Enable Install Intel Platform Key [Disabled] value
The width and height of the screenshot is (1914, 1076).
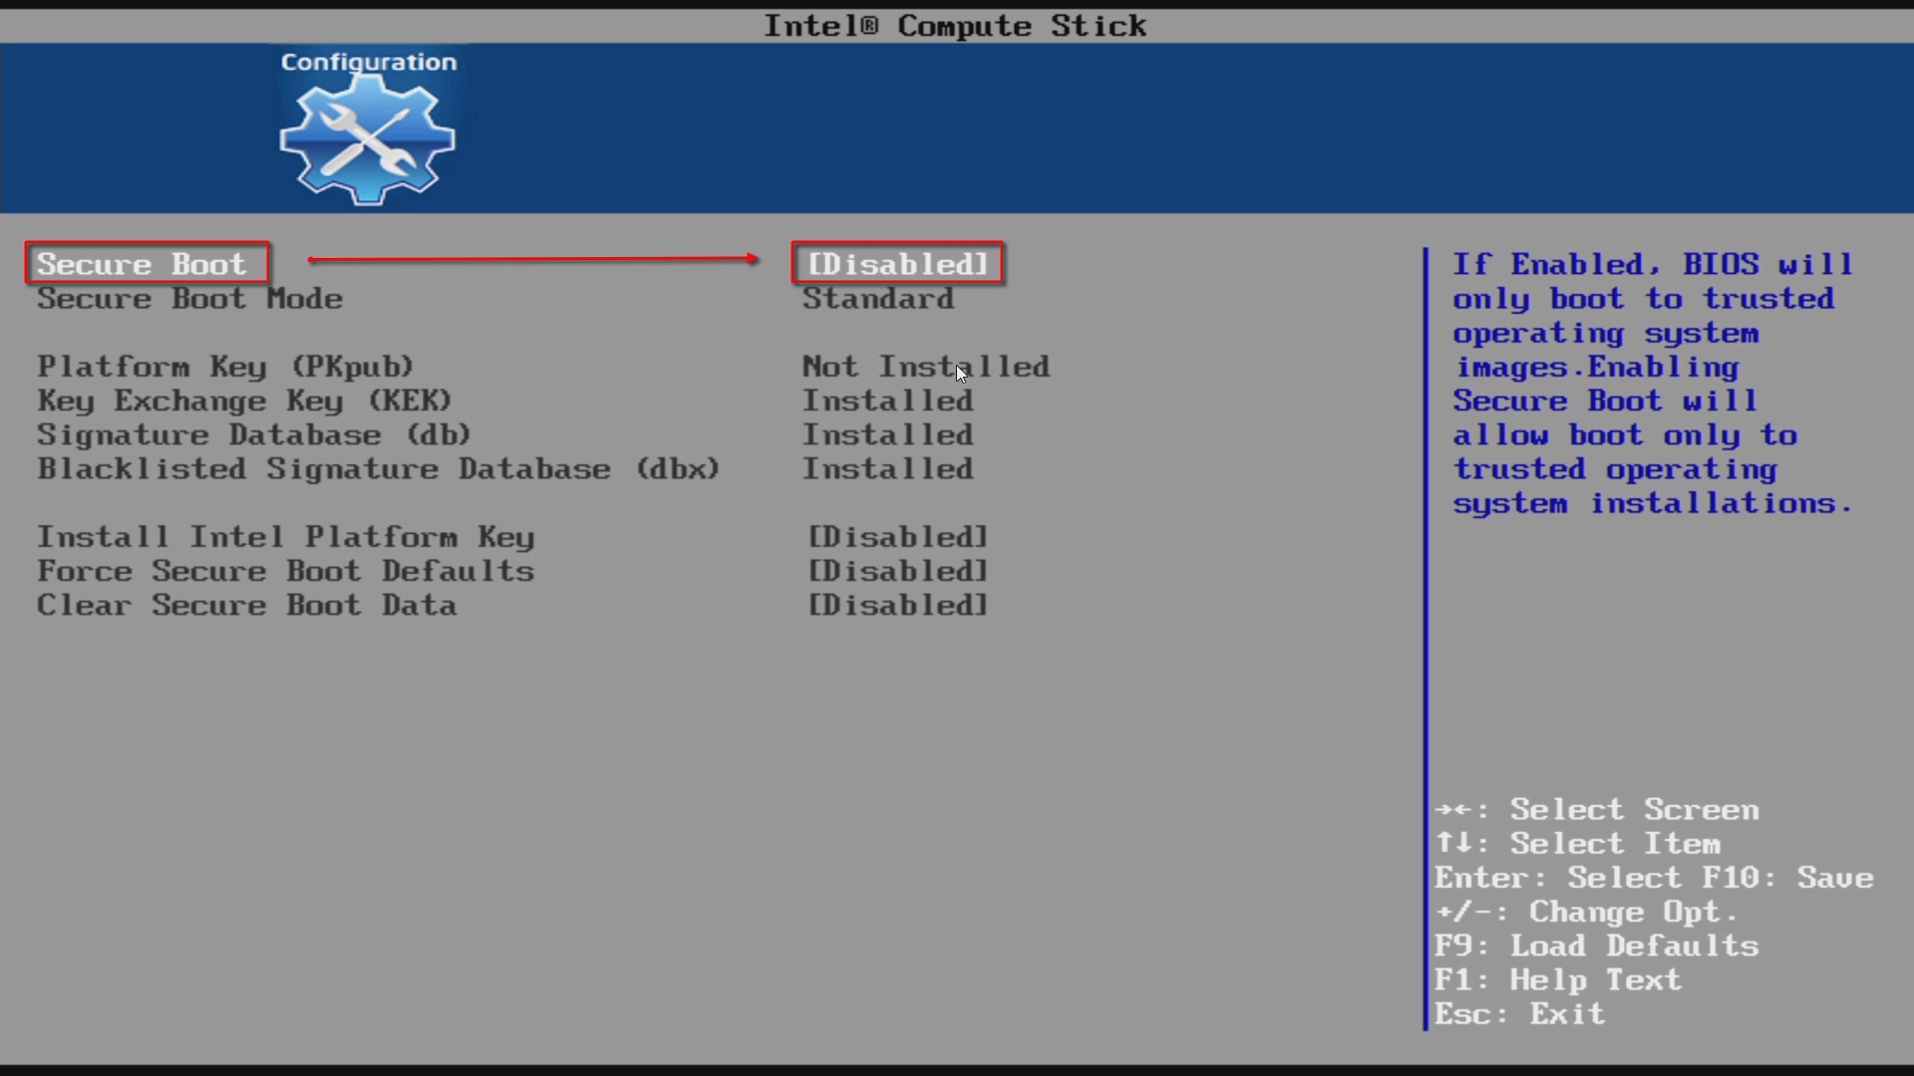(x=897, y=537)
